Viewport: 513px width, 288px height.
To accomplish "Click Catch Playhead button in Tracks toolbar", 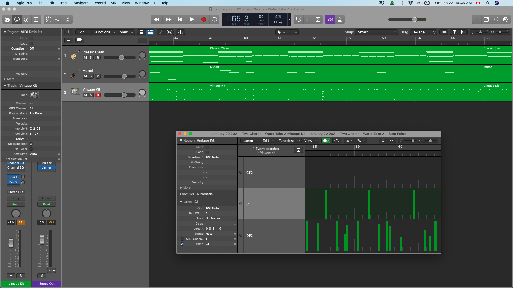I will coord(181,32).
